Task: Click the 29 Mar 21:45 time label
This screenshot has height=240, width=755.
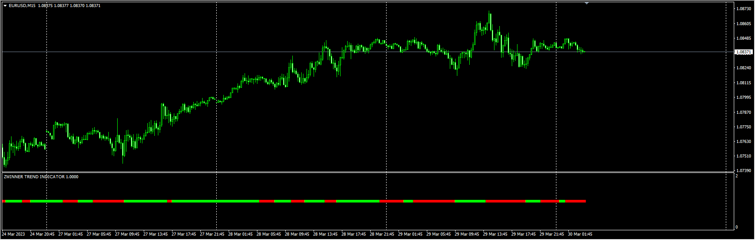Action: 552,234
